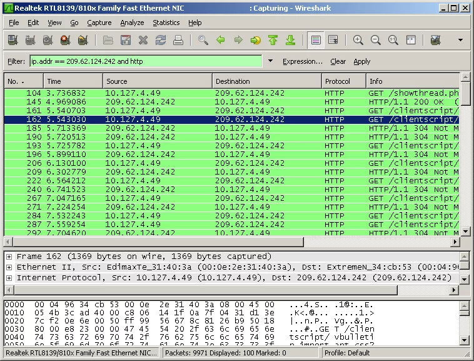Click the Filter: button
Viewport: 474px width, 361px height.
[16, 61]
